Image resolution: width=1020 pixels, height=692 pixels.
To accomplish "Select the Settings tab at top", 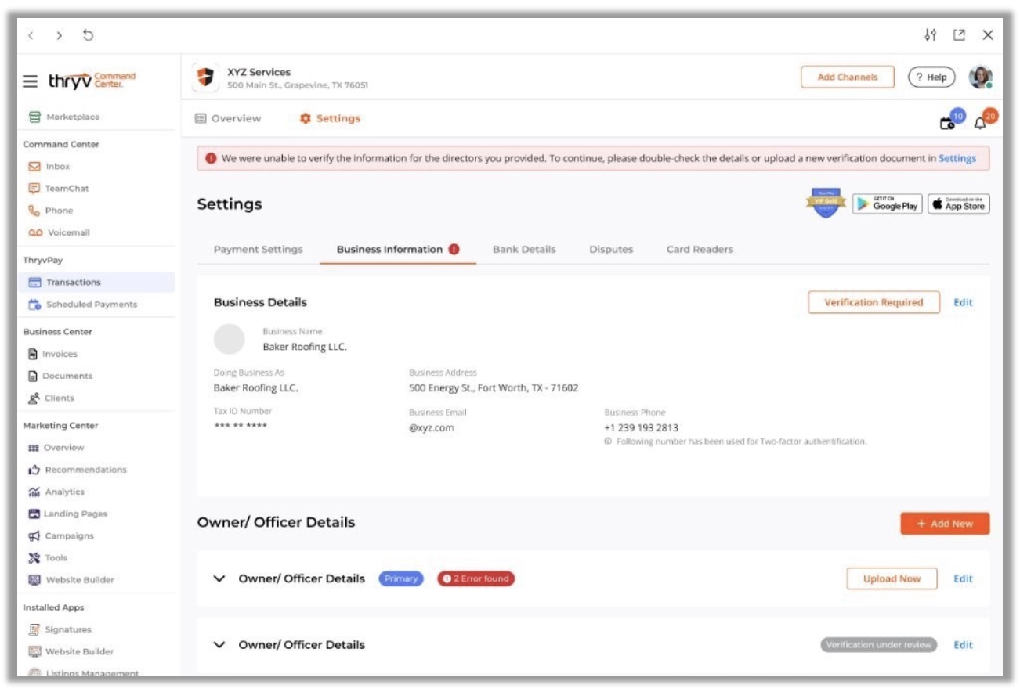I will pyautogui.click(x=330, y=118).
